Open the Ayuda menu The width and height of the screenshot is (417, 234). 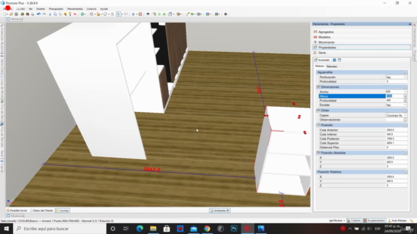(104, 8)
